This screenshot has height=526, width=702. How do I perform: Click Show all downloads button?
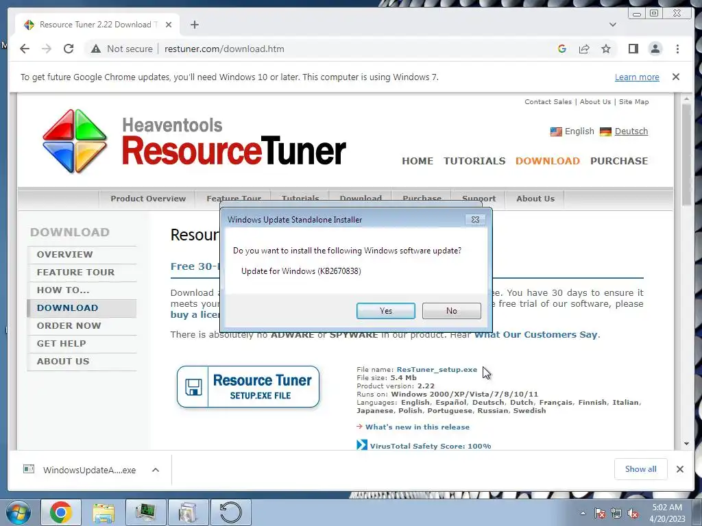point(641,469)
